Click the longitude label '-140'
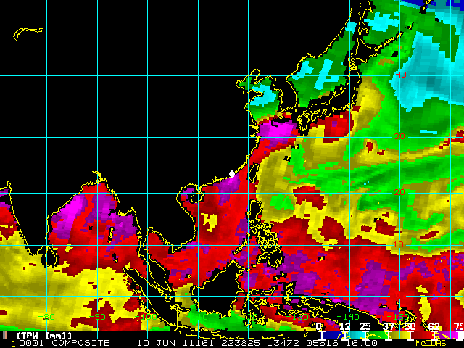 click(x=348, y=317)
